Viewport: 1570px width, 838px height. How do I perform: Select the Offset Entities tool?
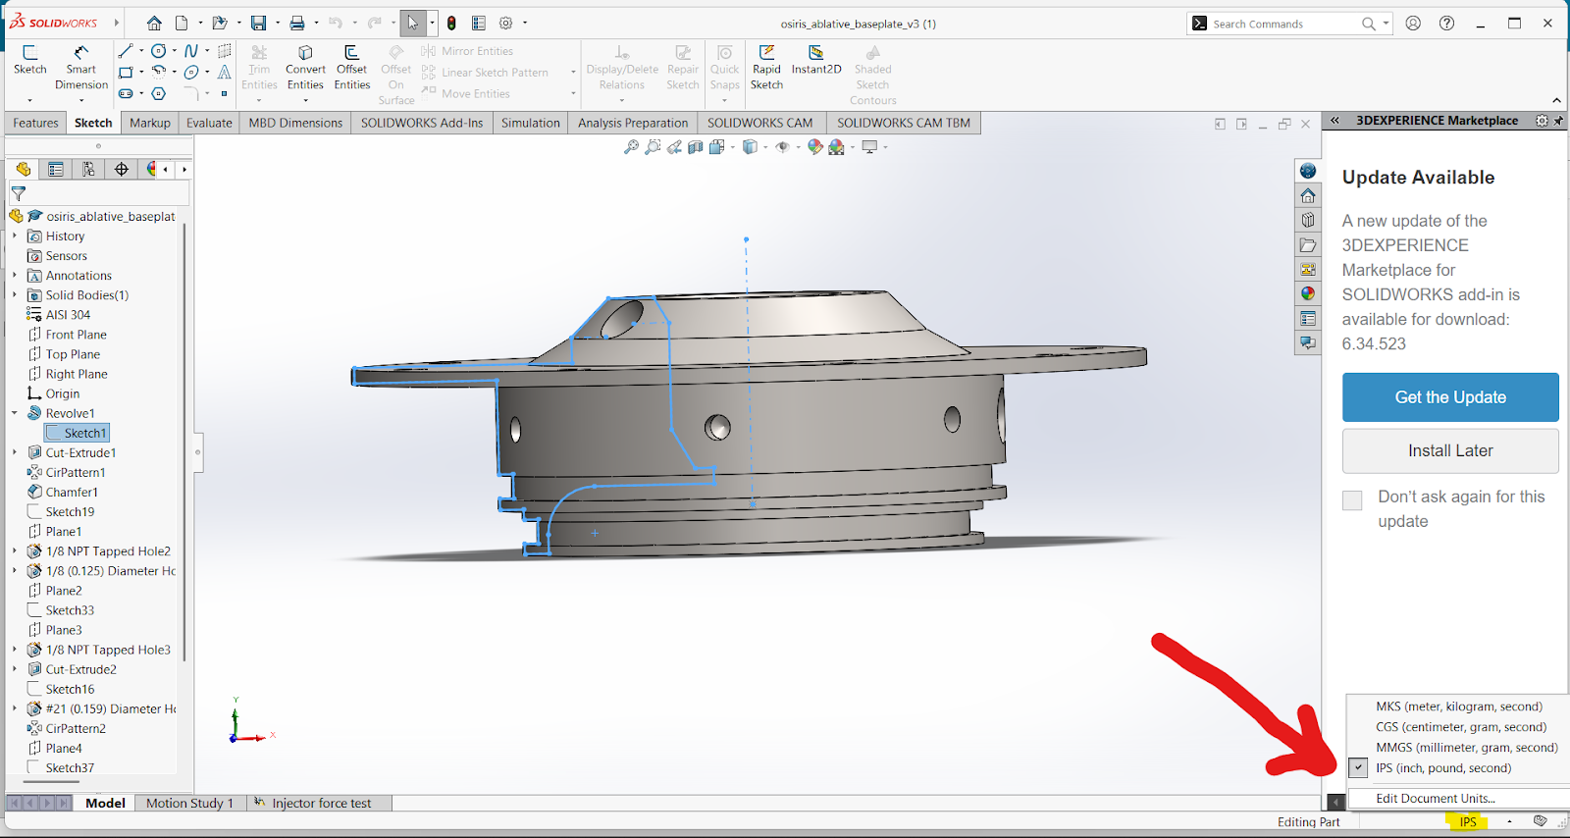click(351, 62)
